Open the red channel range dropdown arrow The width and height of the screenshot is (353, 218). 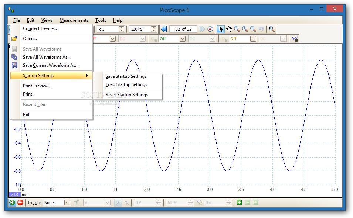[113, 39]
